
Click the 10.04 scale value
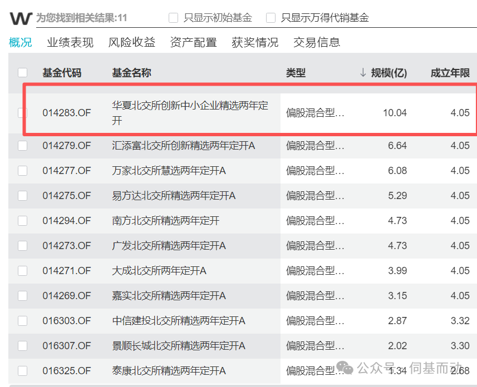pyautogui.click(x=395, y=113)
